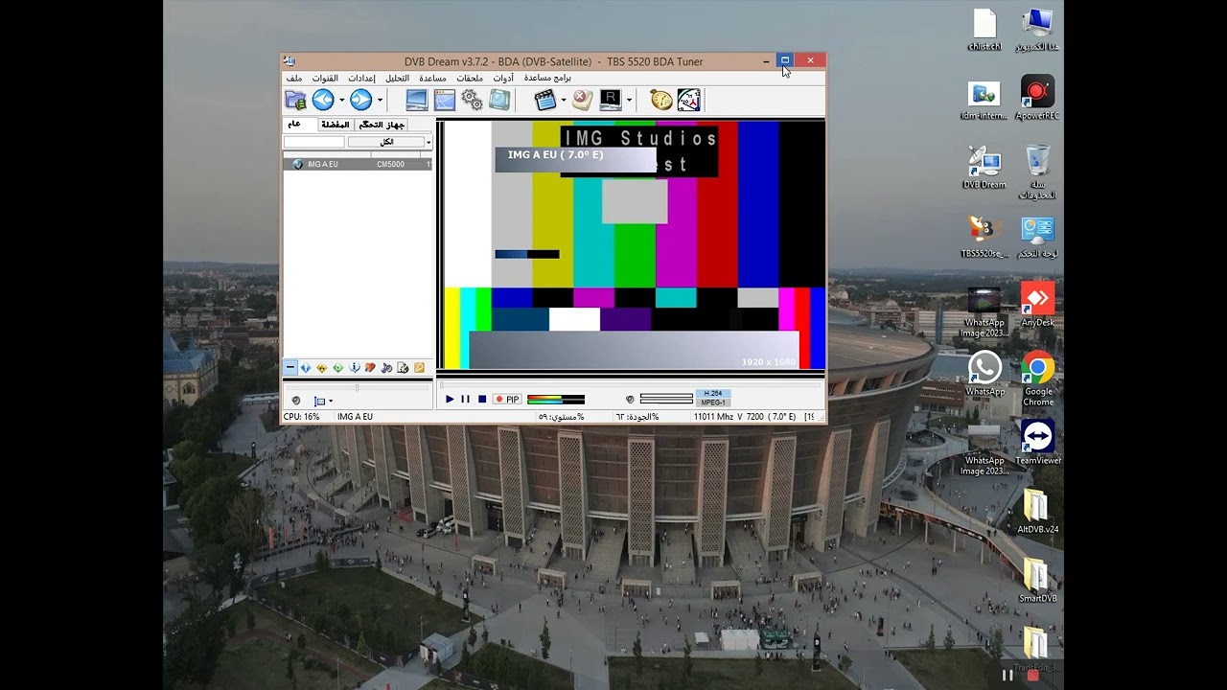Open settings gears icon in toolbar
The image size is (1227, 690).
click(472, 100)
